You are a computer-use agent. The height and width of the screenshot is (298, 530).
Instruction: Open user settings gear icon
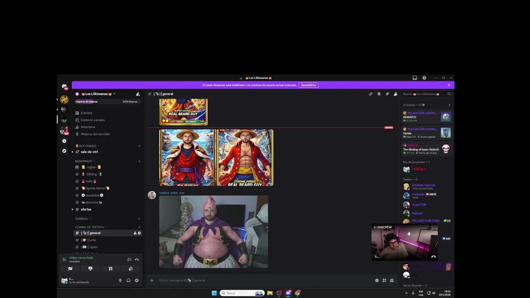click(x=137, y=281)
